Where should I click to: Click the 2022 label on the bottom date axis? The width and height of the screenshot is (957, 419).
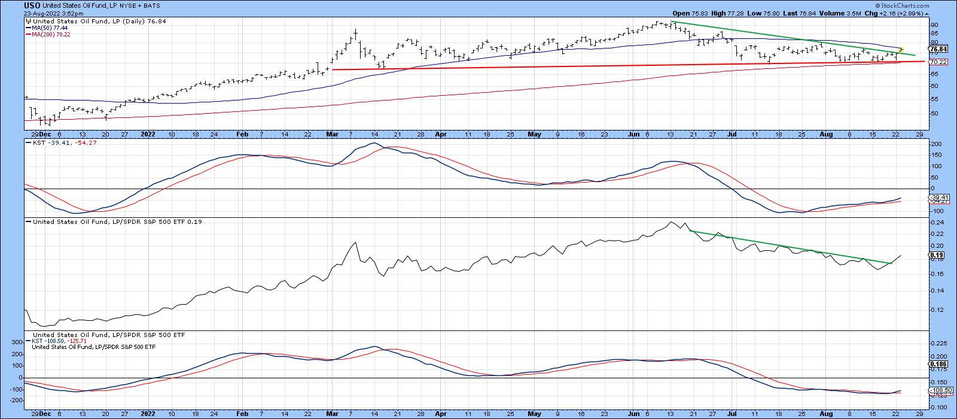tap(148, 414)
